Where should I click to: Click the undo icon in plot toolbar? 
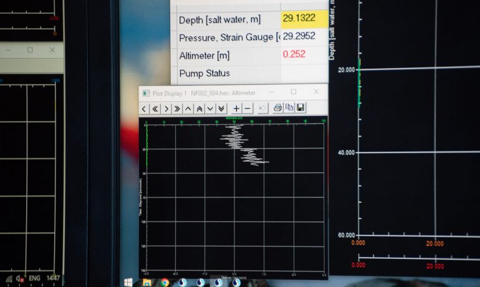click(262, 109)
